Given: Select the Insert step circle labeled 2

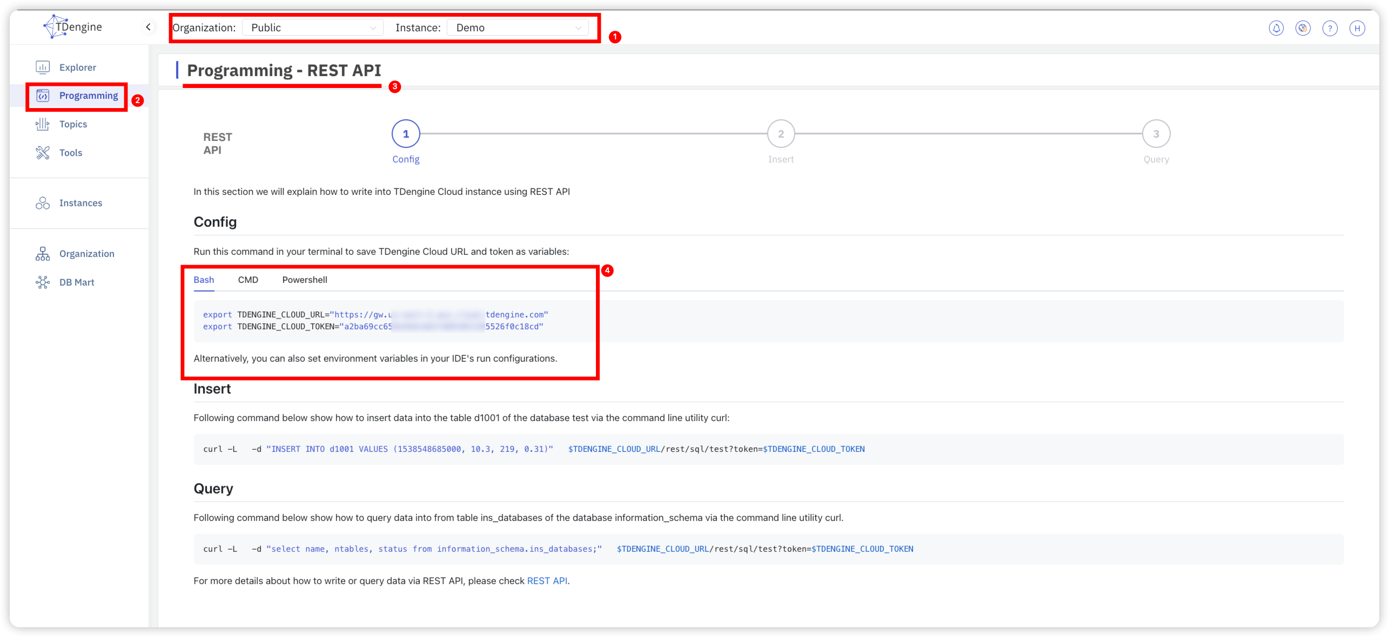Looking at the screenshot, I should 780,133.
